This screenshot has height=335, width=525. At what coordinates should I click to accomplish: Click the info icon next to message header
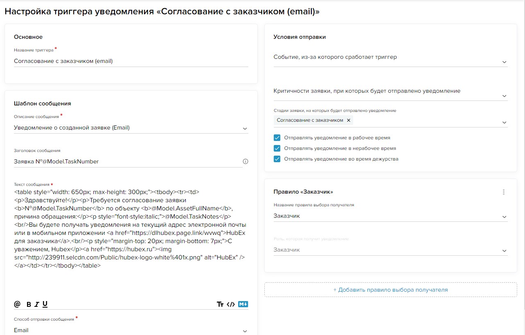[246, 161]
